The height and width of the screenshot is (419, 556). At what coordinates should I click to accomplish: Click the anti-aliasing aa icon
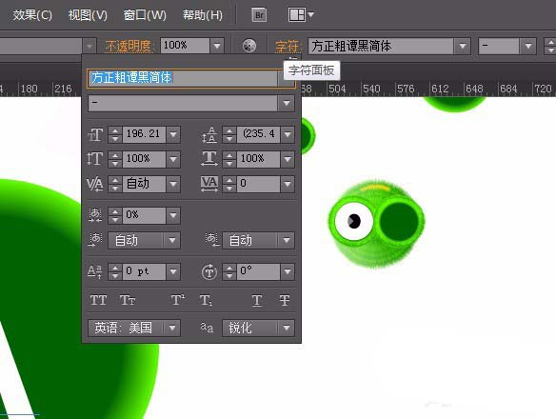point(208,328)
